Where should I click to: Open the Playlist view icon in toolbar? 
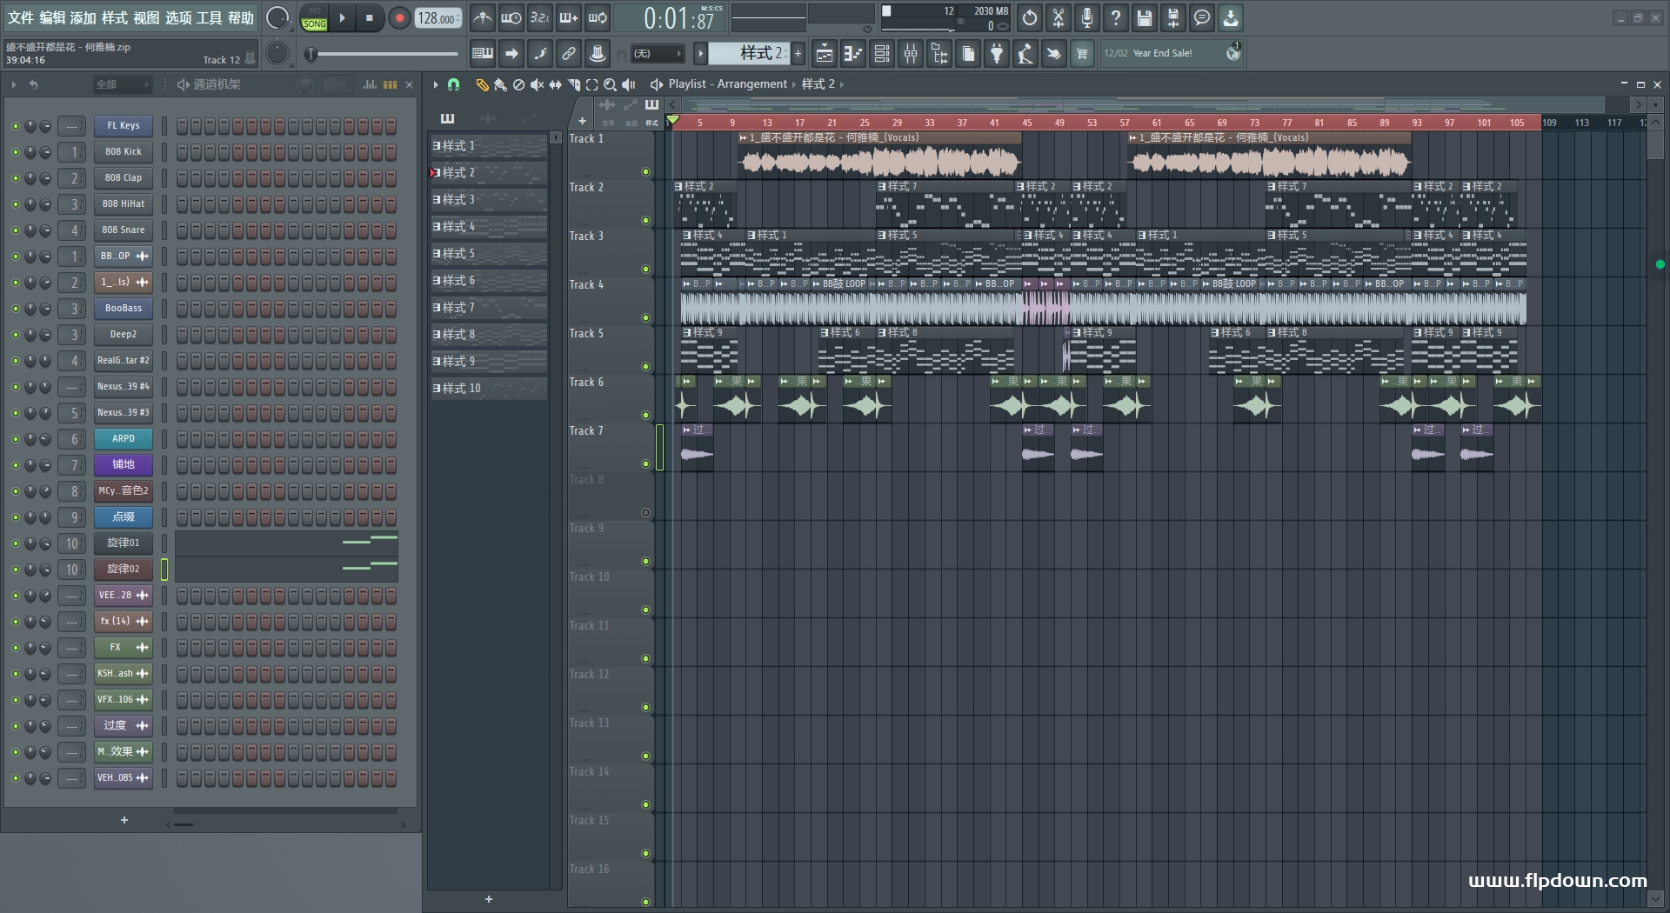pos(825,54)
